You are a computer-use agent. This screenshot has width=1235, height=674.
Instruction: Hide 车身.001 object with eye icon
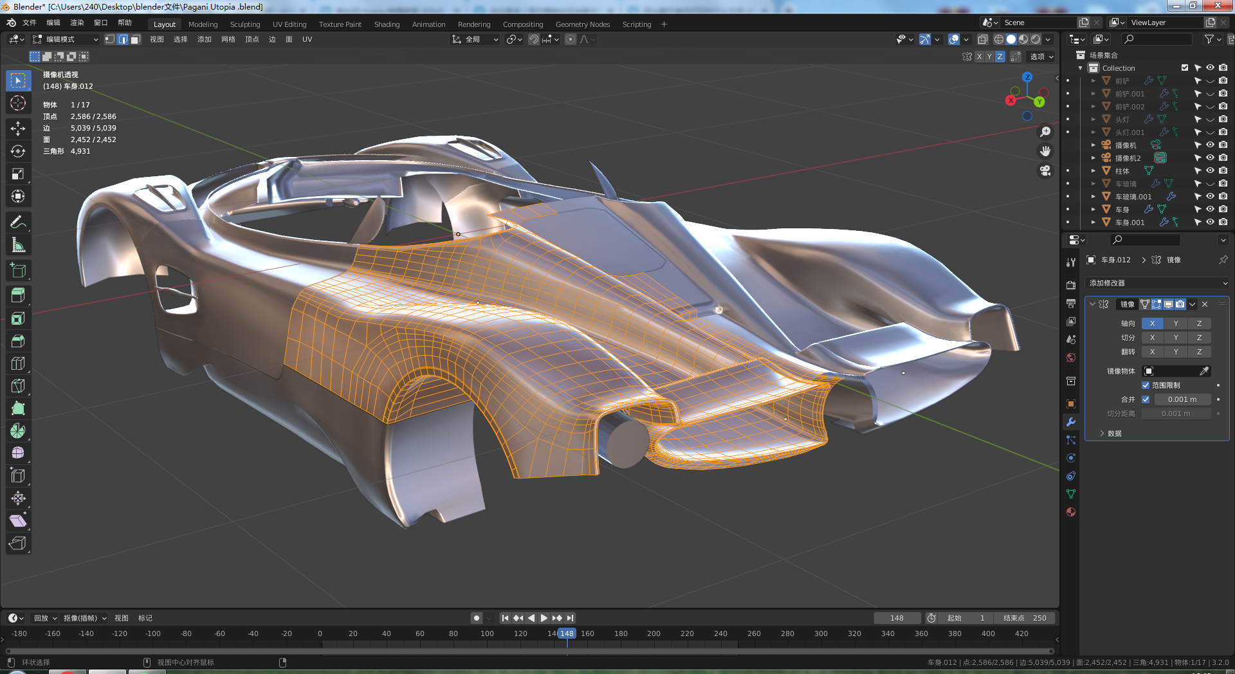(1210, 222)
